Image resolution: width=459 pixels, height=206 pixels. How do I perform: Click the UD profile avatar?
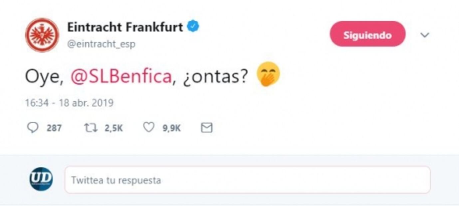[x=41, y=179]
